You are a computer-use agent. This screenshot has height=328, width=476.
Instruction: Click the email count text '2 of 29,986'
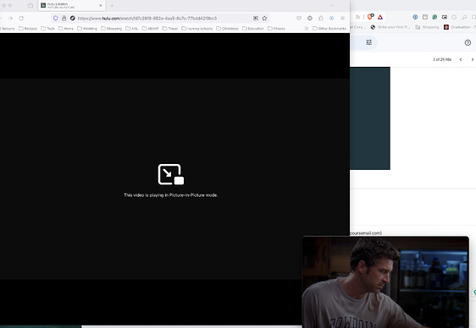pos(442,59)
